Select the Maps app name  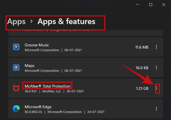30,66
